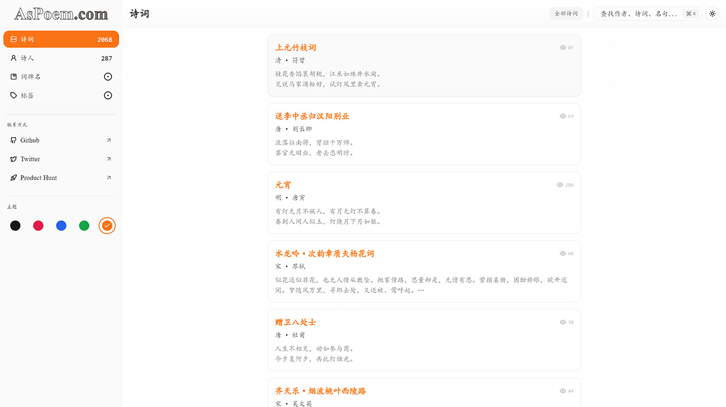Click the person icon beside 诗人

[x=14, y=57]
